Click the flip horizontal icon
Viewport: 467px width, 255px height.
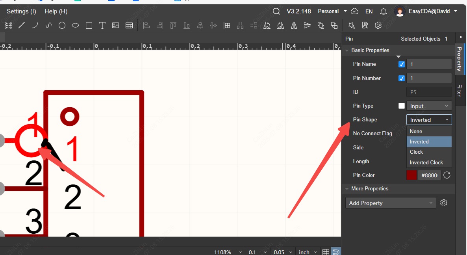coord(294,26)
